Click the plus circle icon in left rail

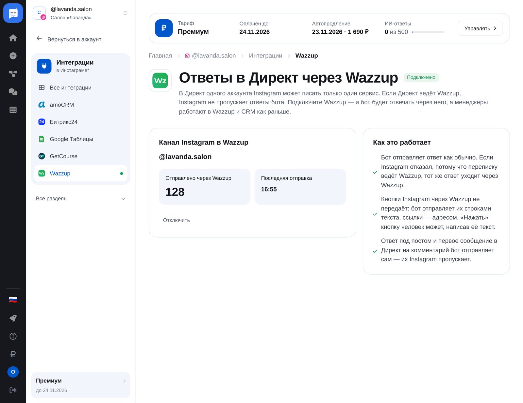[x=13, y=56]
